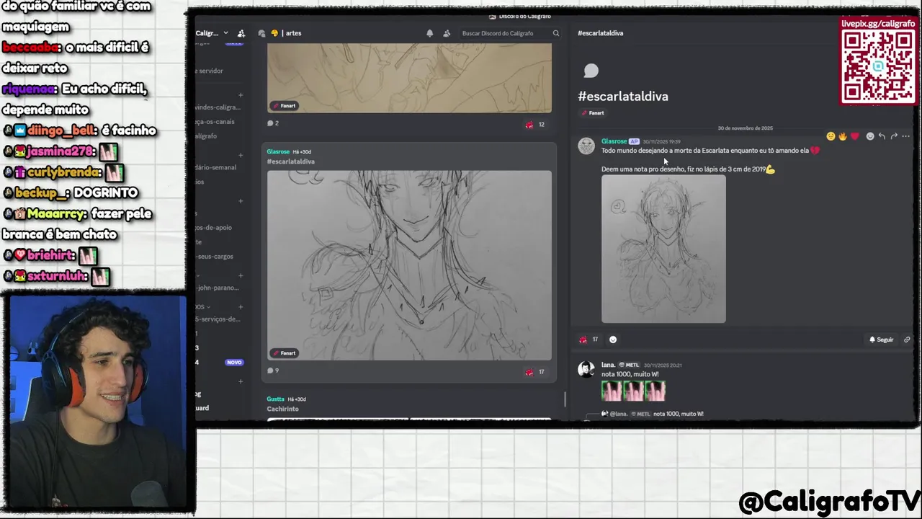Image resolution: width=922 pixels, height=519 pixels.
Task: Click the reaction showing 12 on first post
Action: pyautogui.click(x=534, y=125)
